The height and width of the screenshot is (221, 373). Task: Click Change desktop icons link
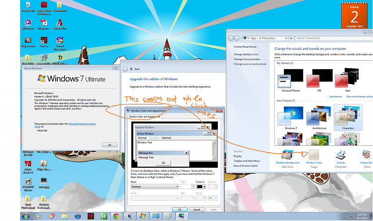246,54
